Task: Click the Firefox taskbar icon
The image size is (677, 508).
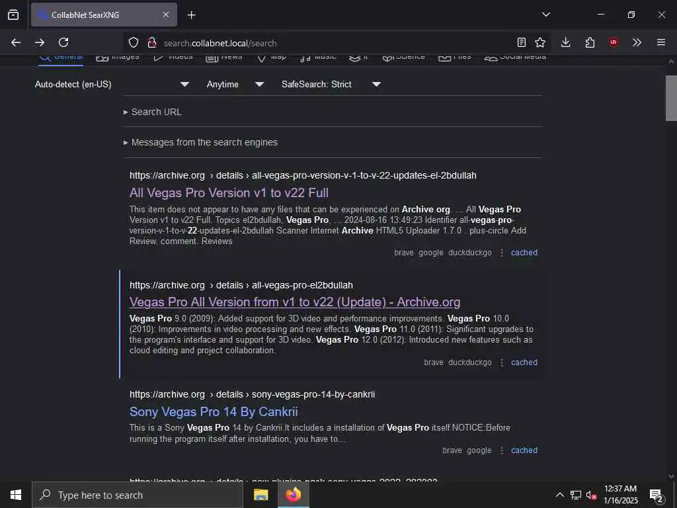Action: click(x=293, y=495)
